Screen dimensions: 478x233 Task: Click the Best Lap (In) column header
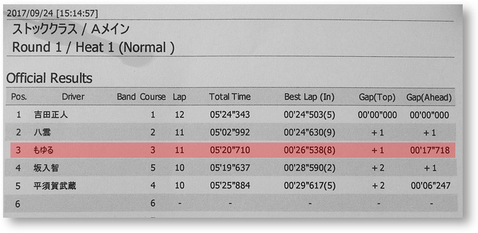pyautogui.click(x=309, y=97)
